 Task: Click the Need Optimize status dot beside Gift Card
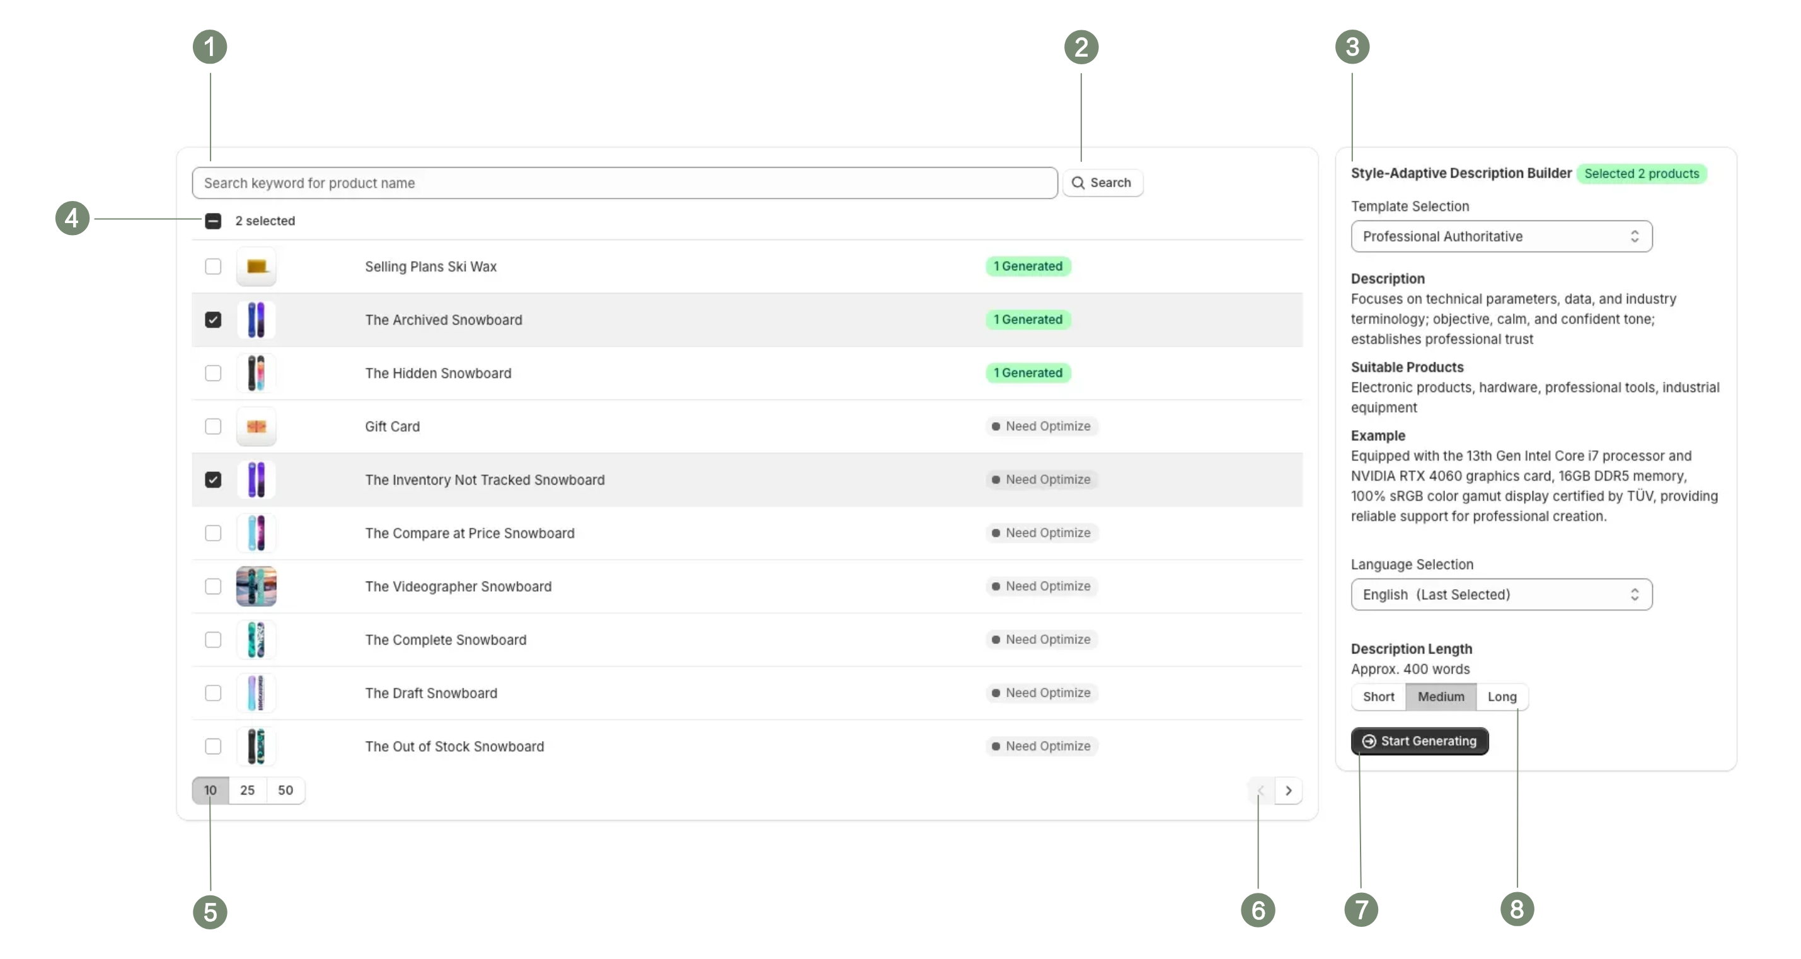pos(996,427)
